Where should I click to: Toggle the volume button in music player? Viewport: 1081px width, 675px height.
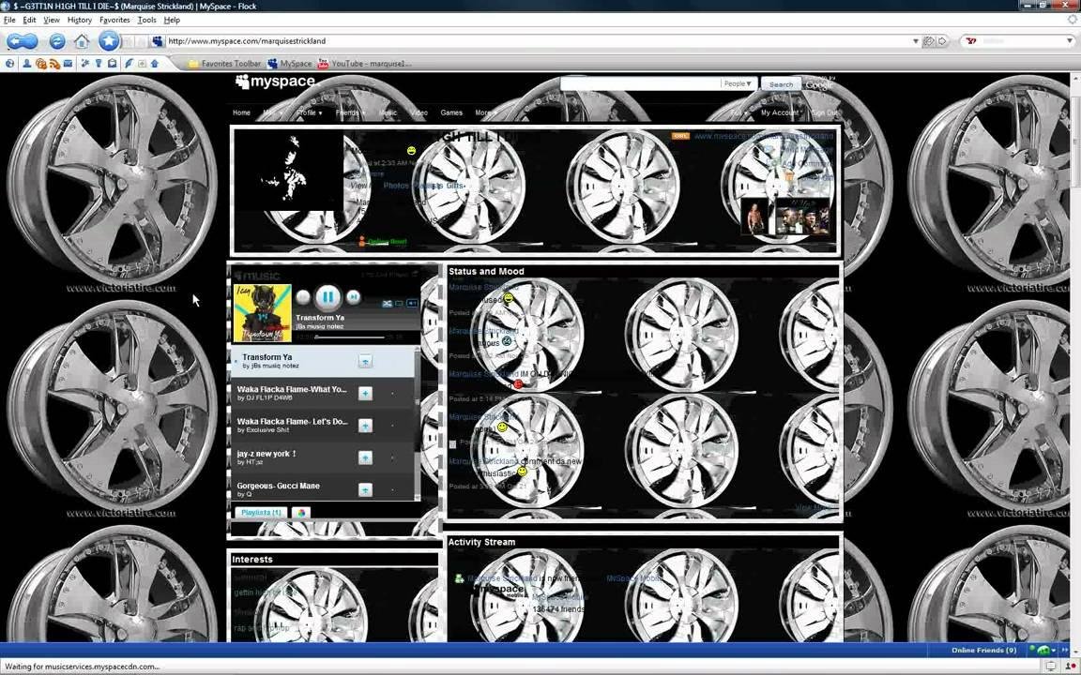412,303
